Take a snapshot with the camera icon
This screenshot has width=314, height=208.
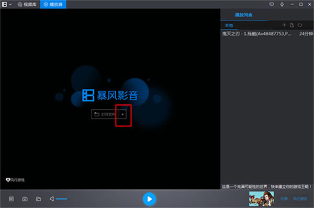tap(25, 199)
